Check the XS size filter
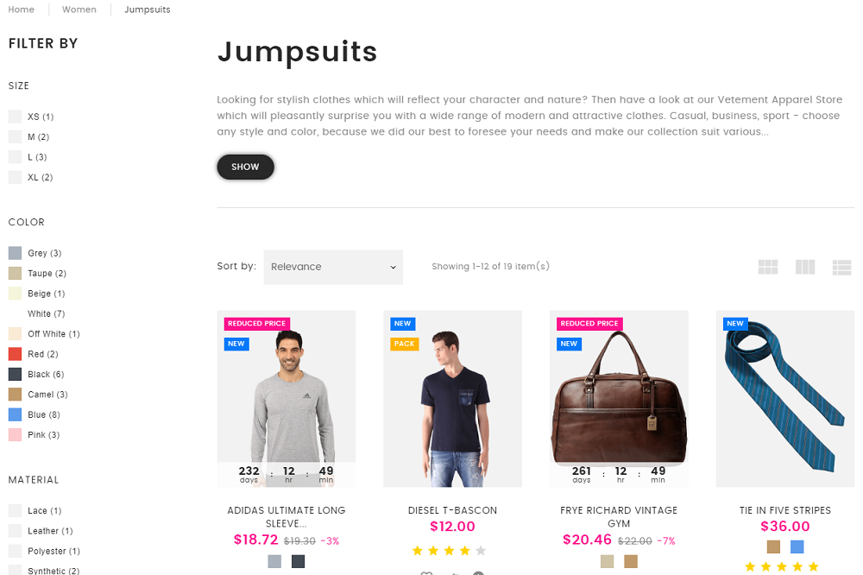 [x=15, y=117]
